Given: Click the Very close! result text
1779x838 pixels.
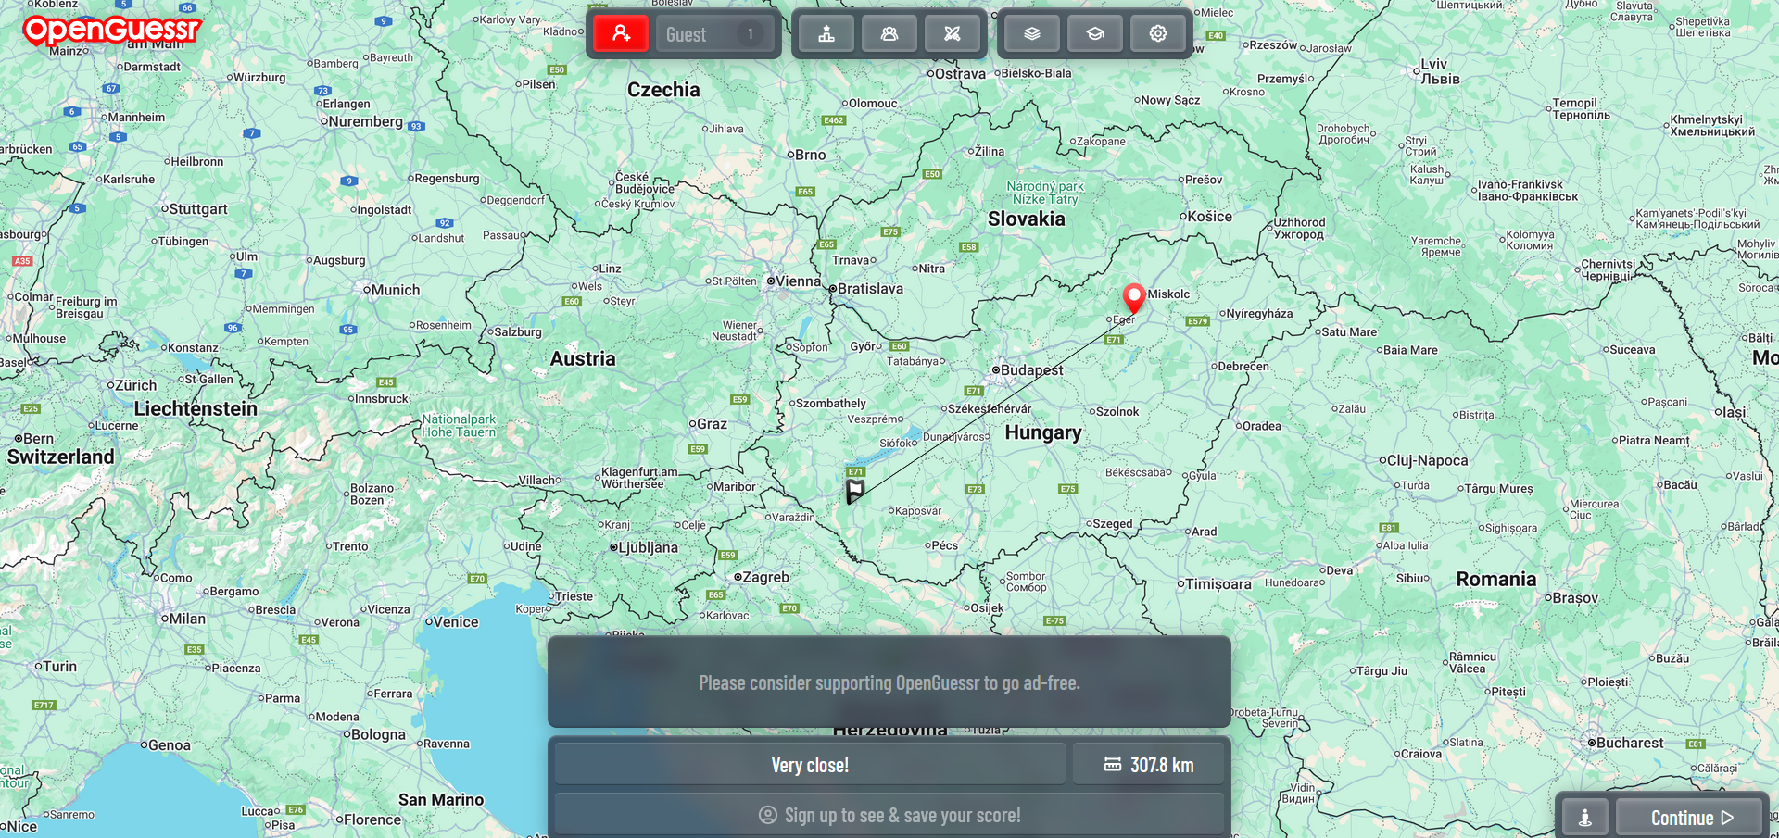Looking at the screenshot, I should 810,765.
